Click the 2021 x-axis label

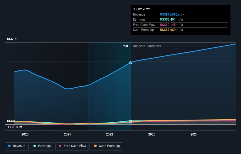(x=67, y=135)
